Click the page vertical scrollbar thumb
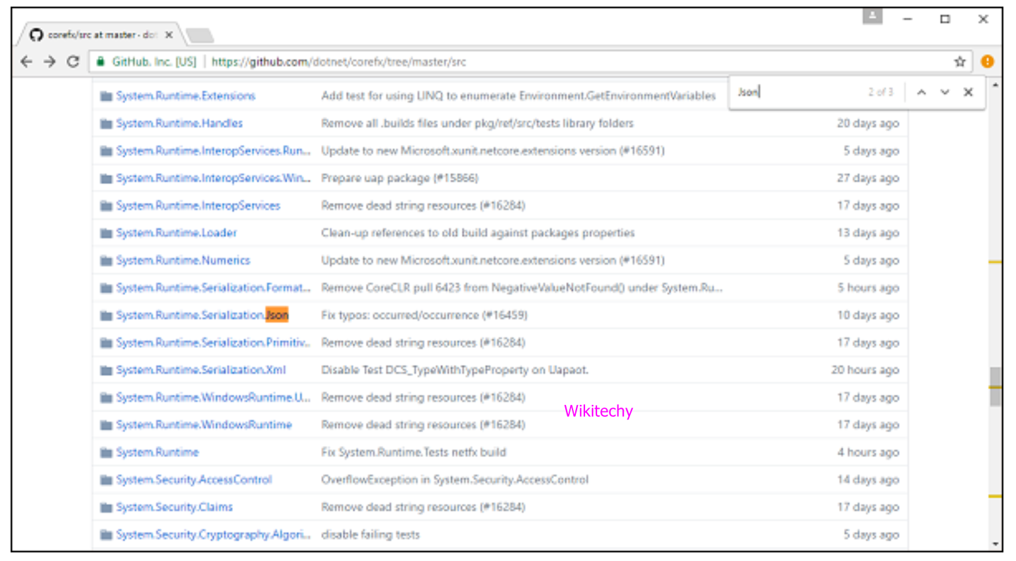This screenshot has width=1016, height=561. (x=995, y=386)
